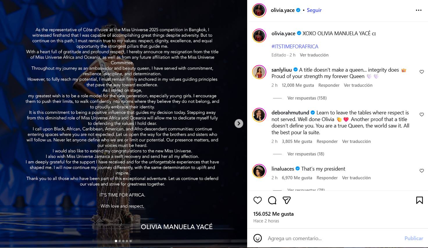Reply to linaluaces with Responder
The height and width of the screenshot is (248, 428).
[327, 178]
